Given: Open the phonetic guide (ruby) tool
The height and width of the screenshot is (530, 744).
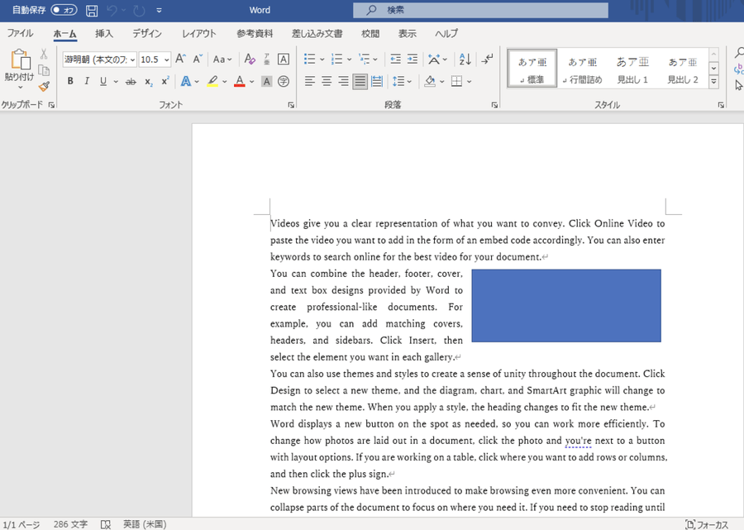Looking at the screenshot, I should [x=267, y=59].
